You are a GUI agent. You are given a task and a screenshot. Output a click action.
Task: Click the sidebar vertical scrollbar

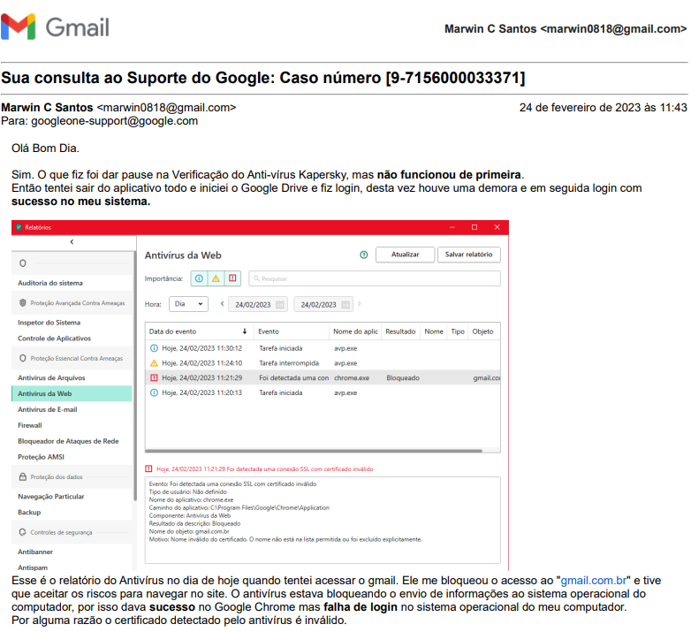134,376
